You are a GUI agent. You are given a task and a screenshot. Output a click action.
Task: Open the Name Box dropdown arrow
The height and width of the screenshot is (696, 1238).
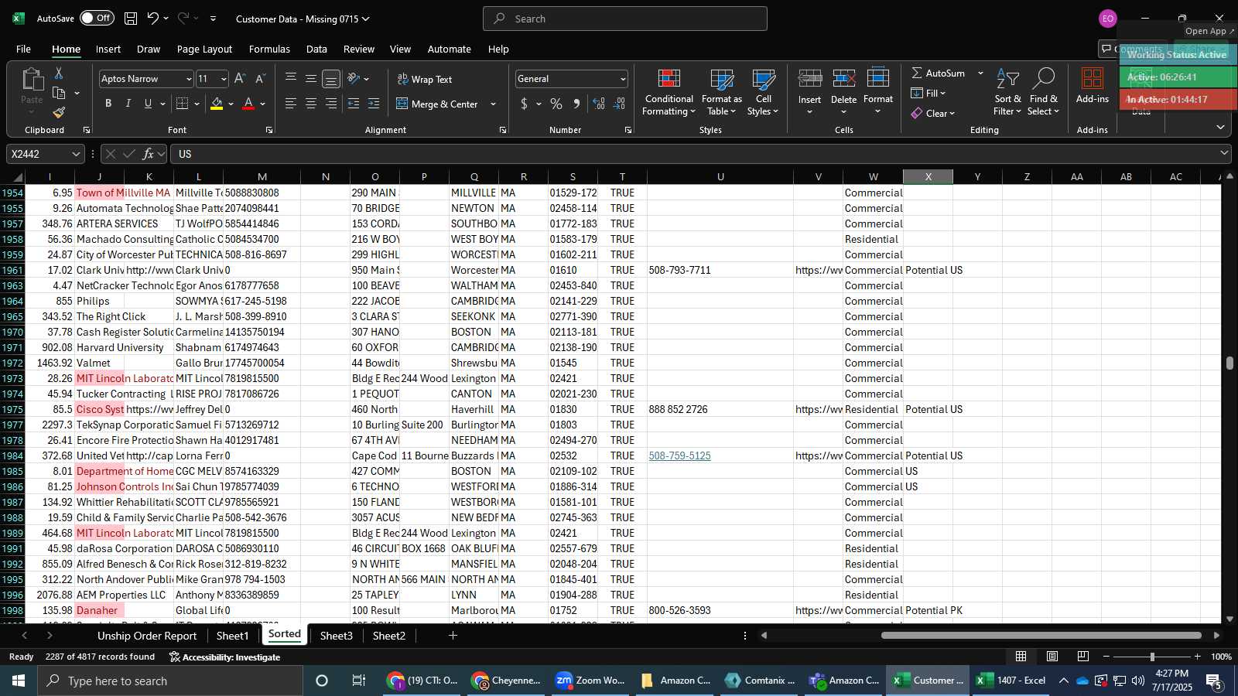pos(76,154)
